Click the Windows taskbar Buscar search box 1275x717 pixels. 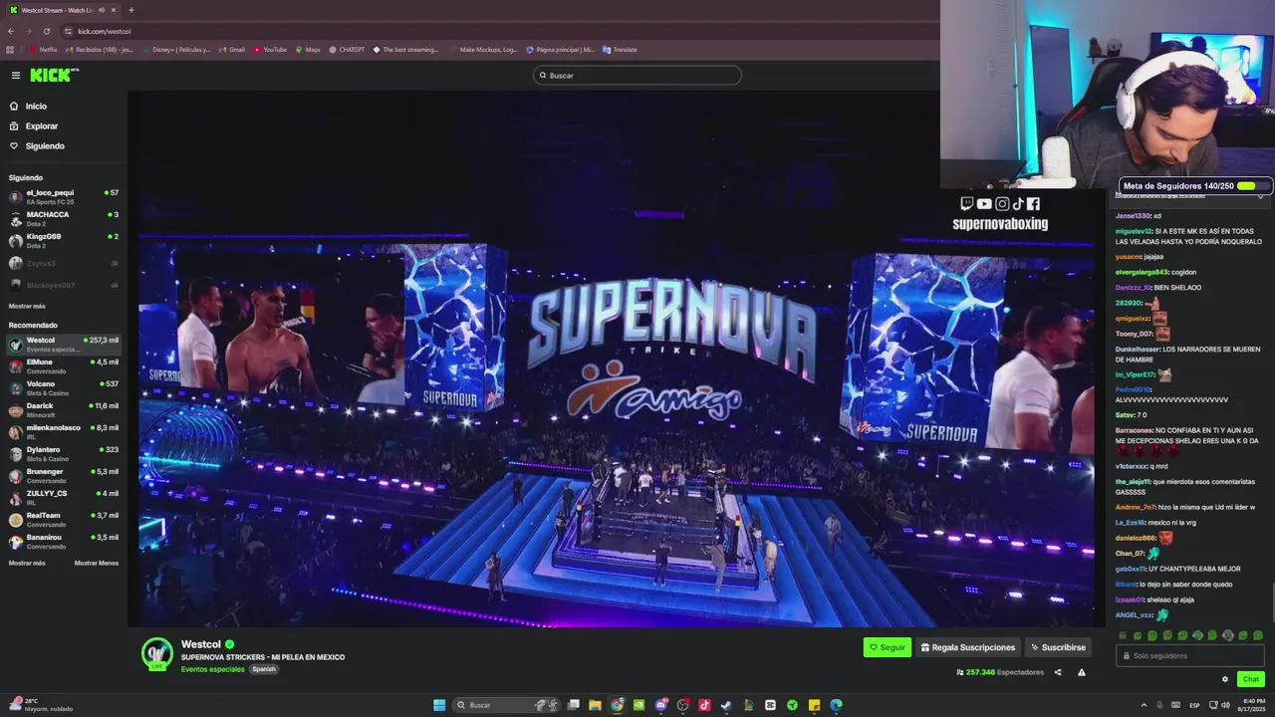point(506,705)
